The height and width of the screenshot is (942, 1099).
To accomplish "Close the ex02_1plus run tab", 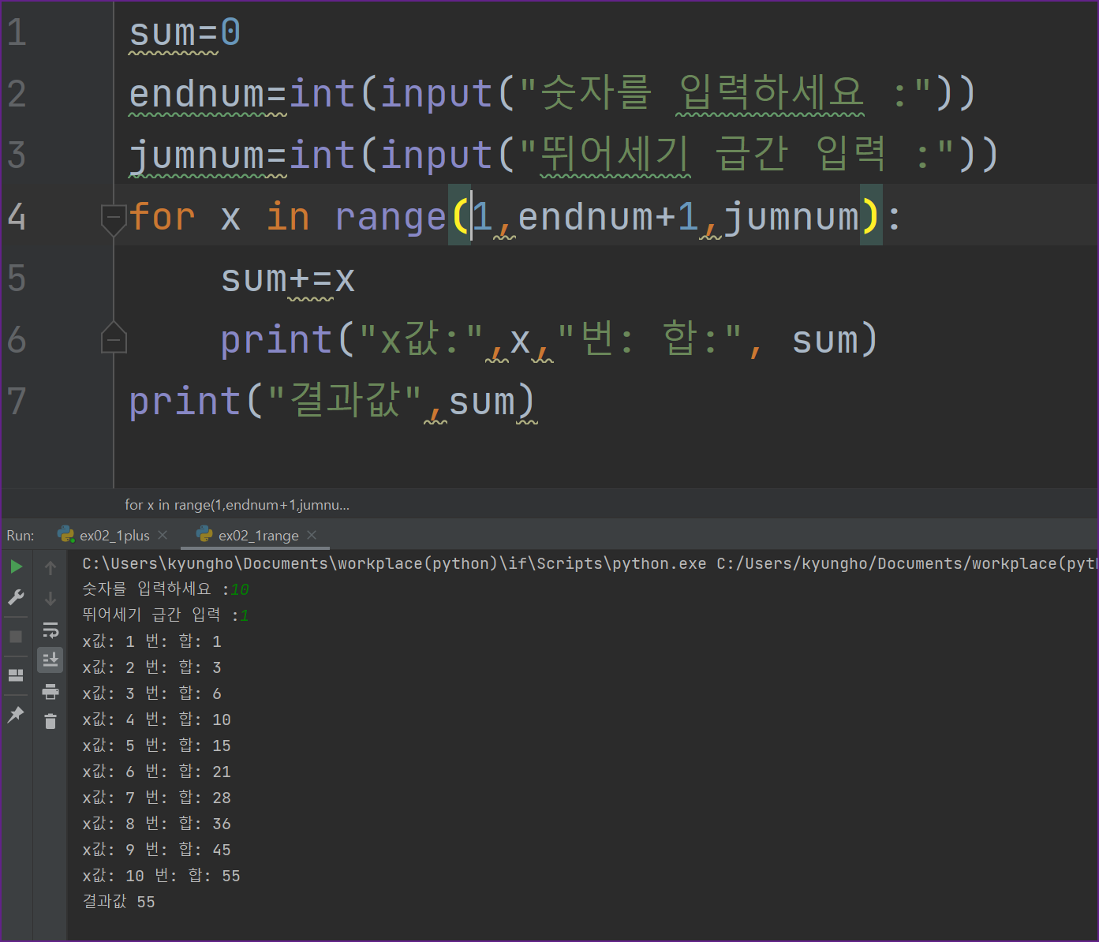I will (x=163, y=535).
